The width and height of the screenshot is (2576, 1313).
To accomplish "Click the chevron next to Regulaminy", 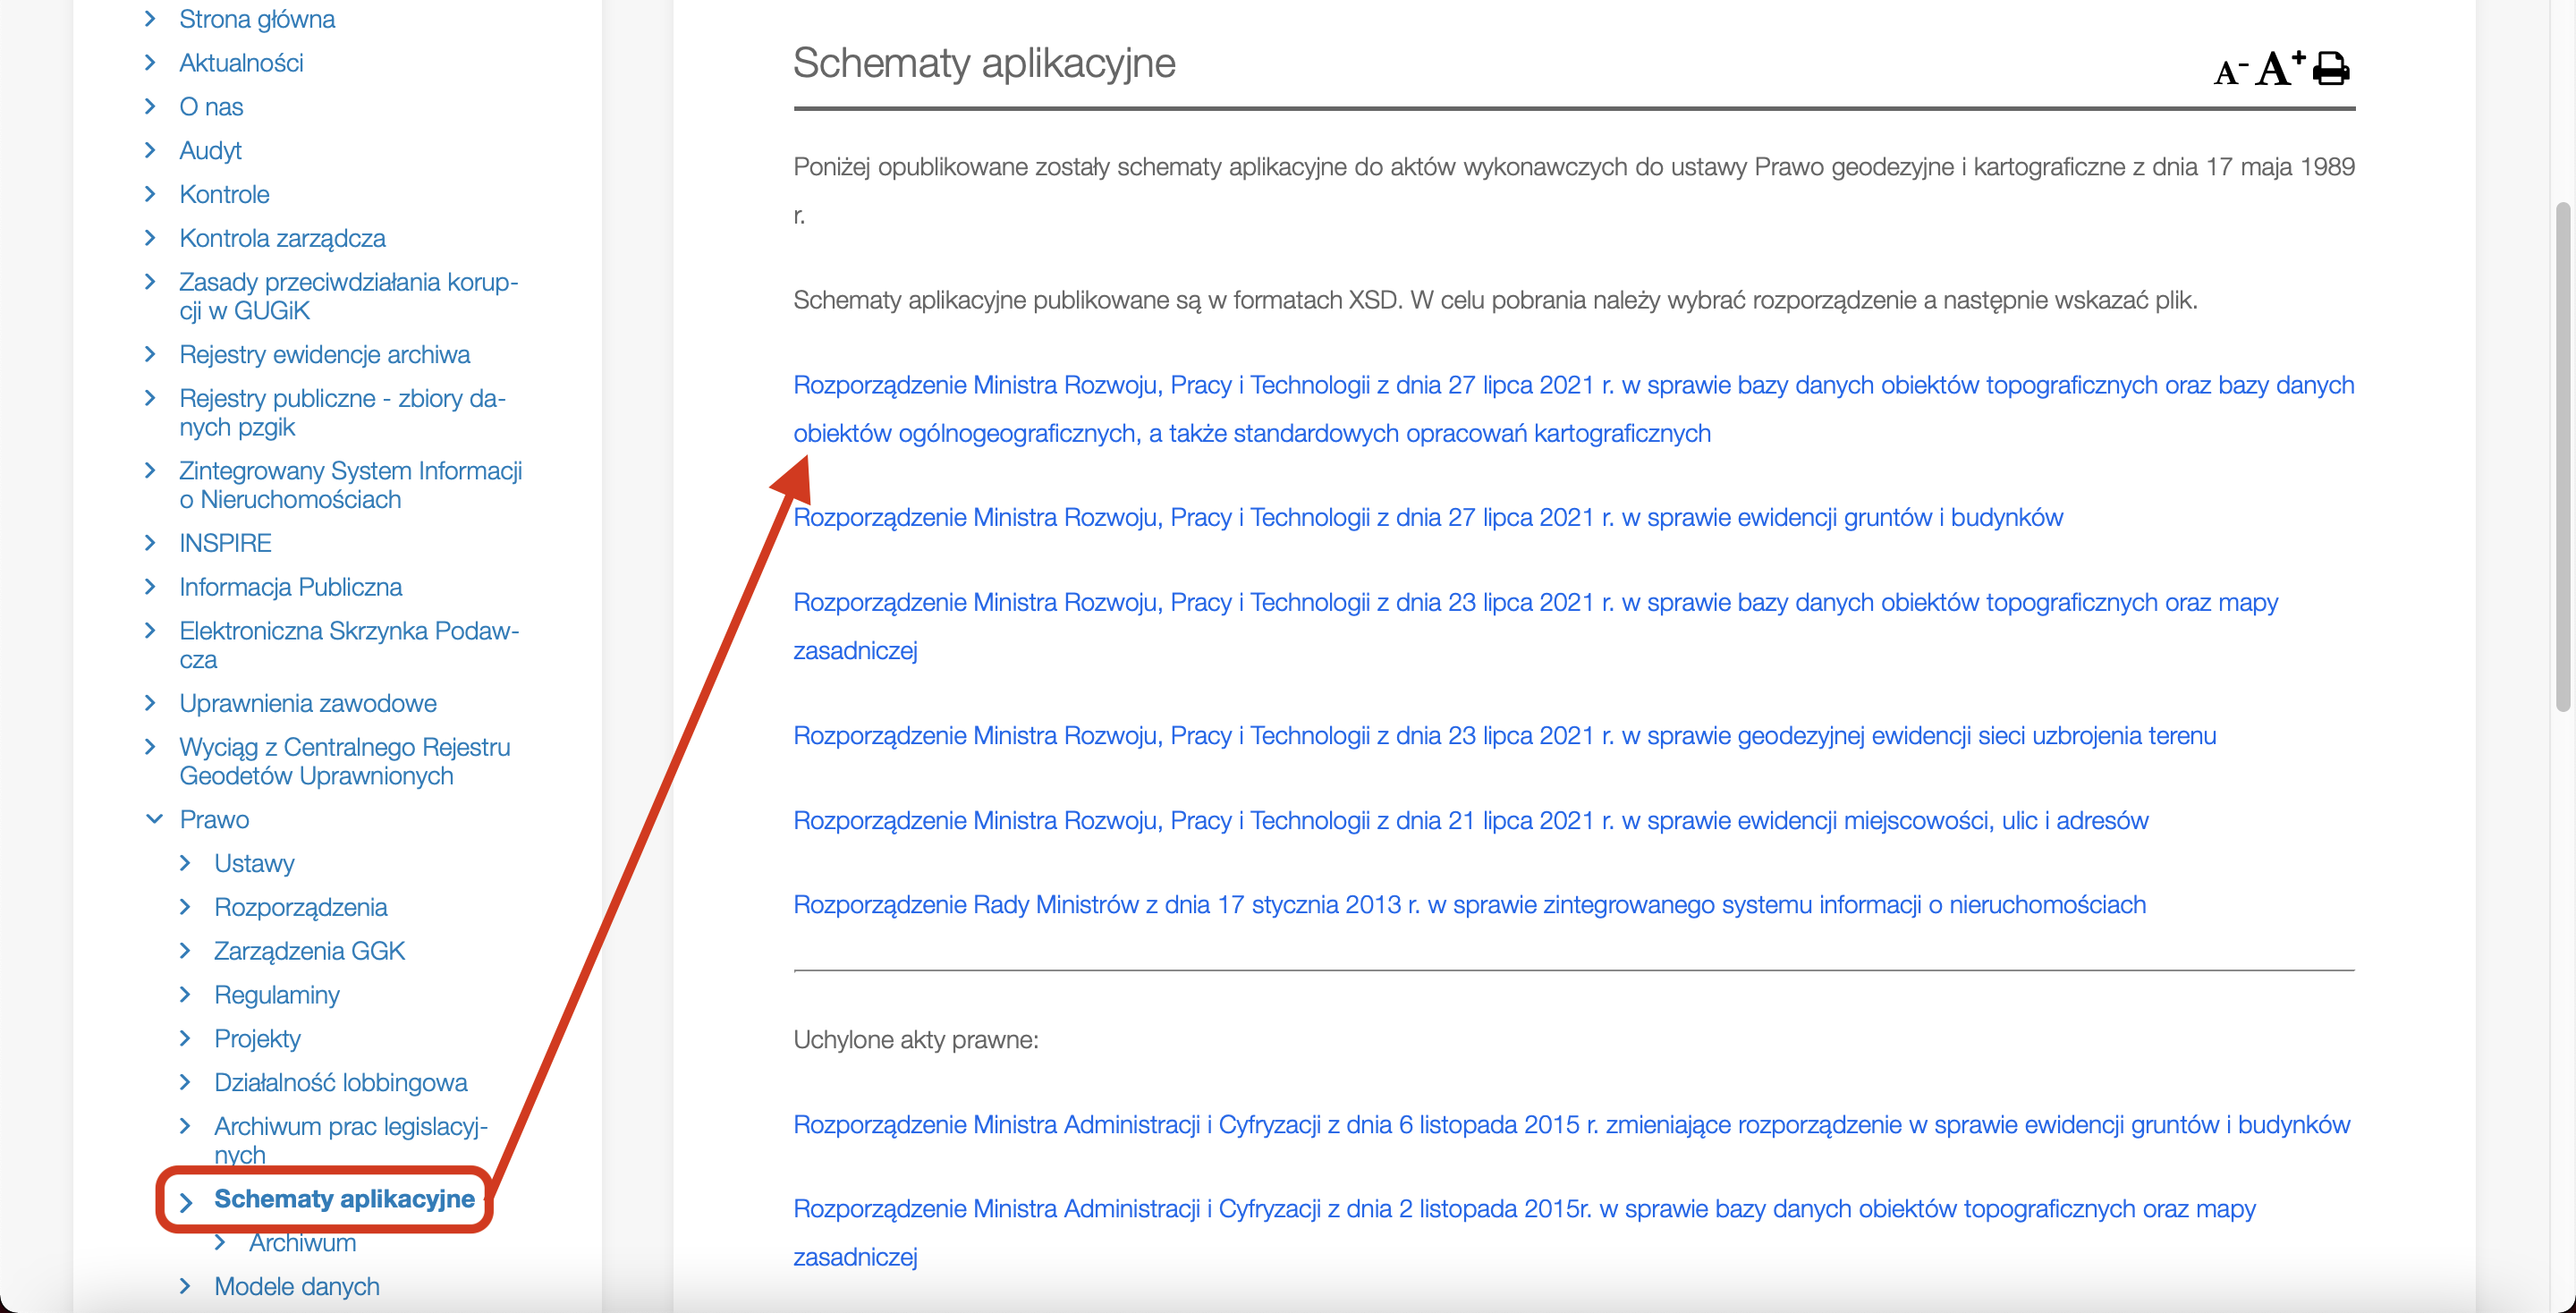I will [185, 994].
